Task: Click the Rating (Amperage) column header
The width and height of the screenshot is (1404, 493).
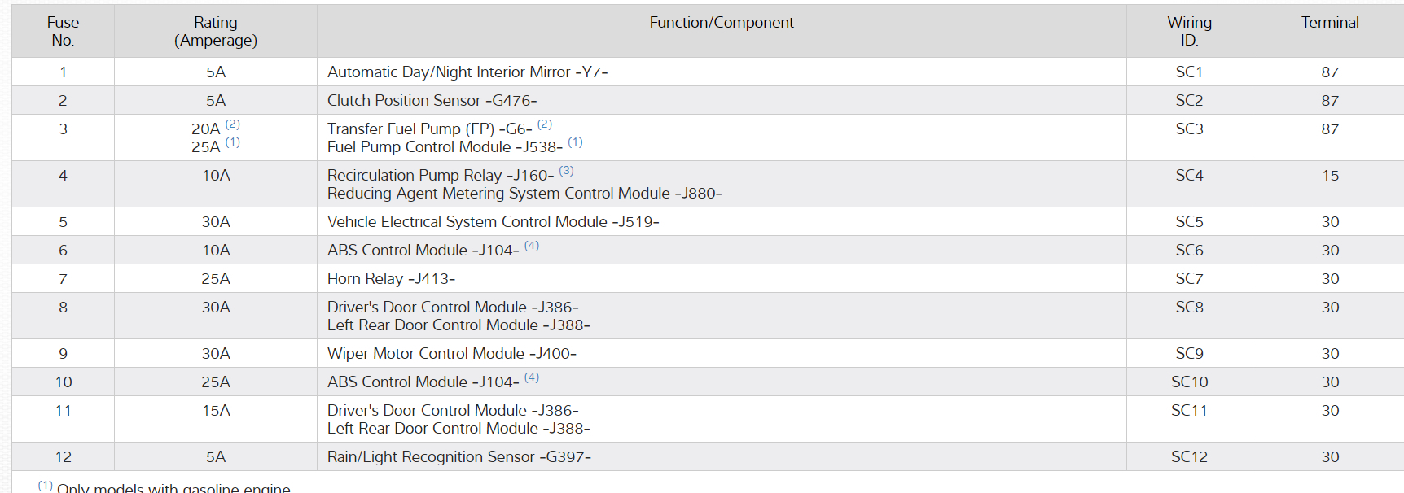Action: tap(216, 31)
